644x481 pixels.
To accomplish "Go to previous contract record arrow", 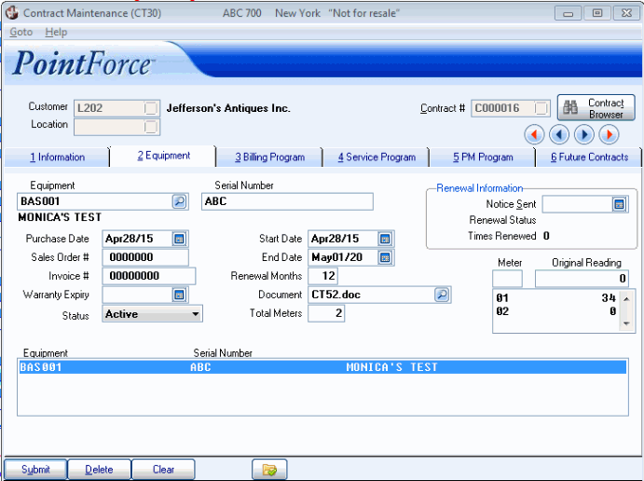I will (x=559, y=135).
